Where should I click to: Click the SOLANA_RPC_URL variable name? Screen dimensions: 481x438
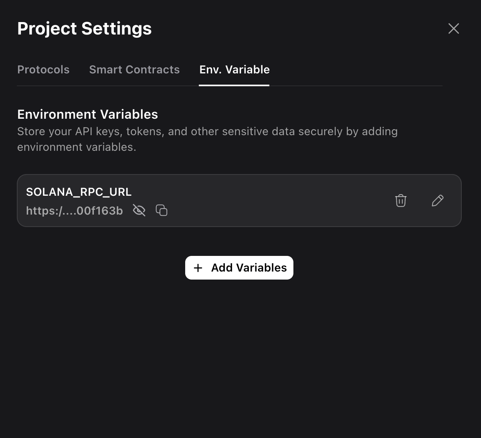(79, 192)
